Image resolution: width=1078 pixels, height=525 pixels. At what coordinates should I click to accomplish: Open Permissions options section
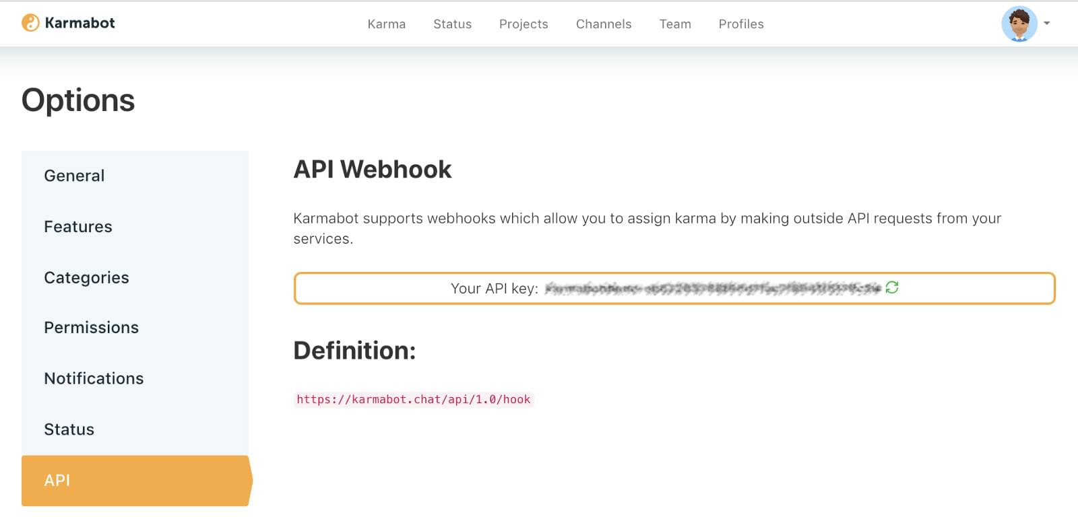pos(135,328)
